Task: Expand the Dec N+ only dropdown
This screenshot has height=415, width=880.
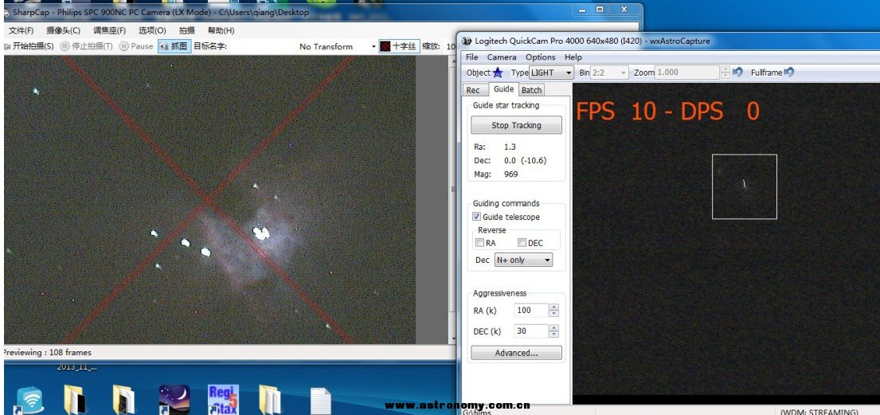Action: (x=523, y=260)
